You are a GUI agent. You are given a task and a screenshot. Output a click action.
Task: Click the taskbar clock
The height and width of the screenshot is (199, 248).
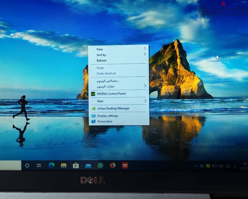coord(245,166)
